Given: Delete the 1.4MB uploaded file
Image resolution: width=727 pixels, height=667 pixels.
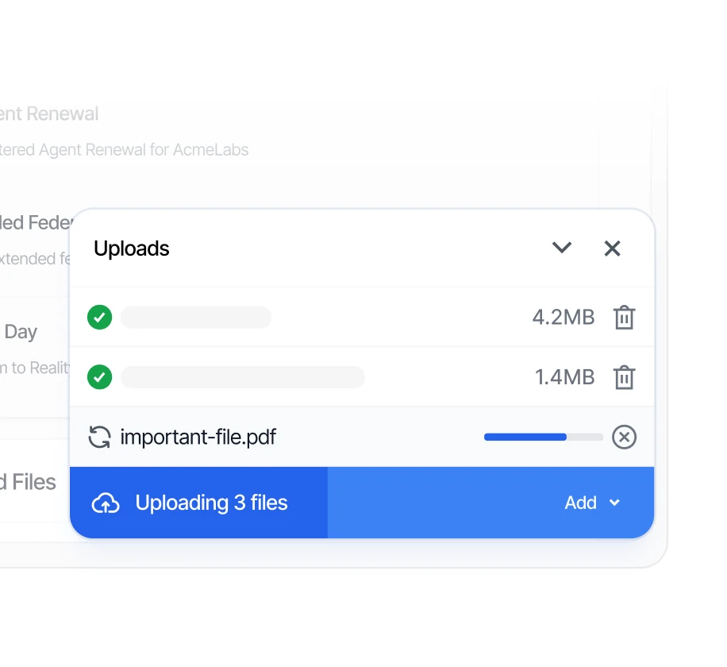Looking at the screenshot, I should click(624, 377).
